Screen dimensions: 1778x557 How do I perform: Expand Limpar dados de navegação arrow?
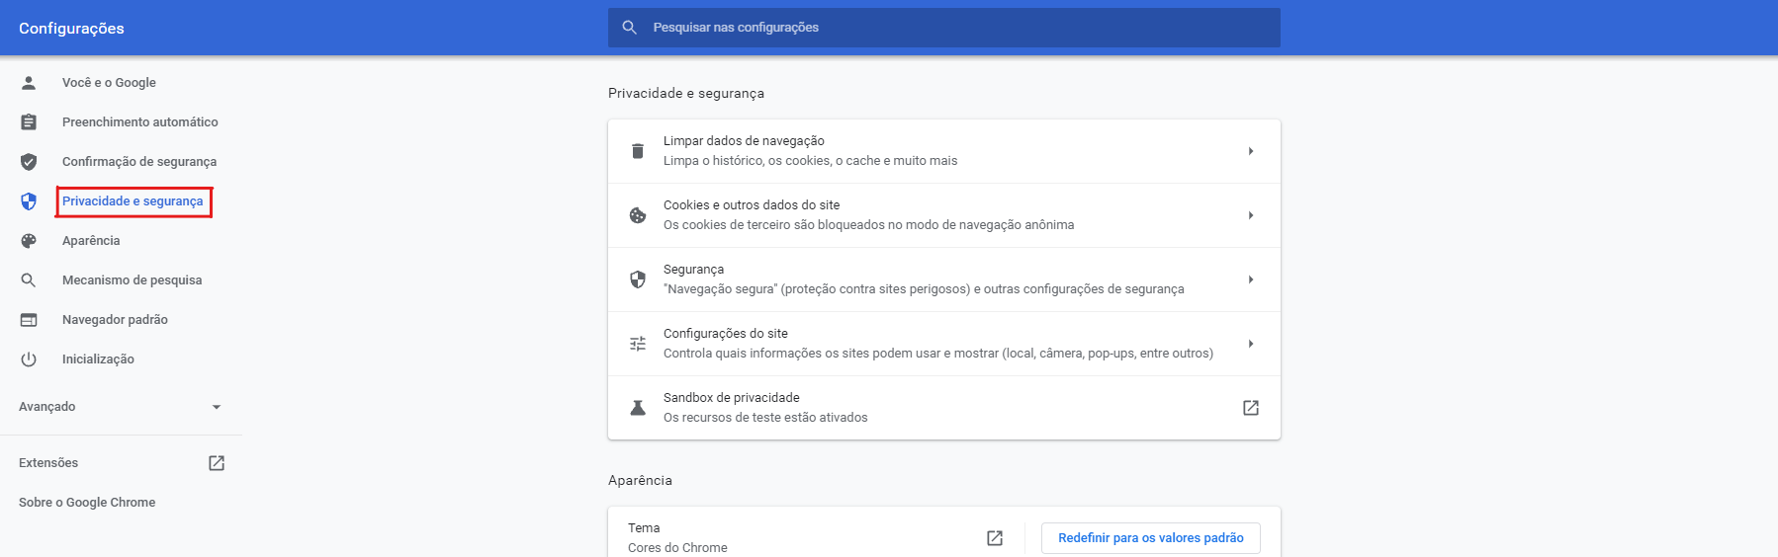(1251, 151)
